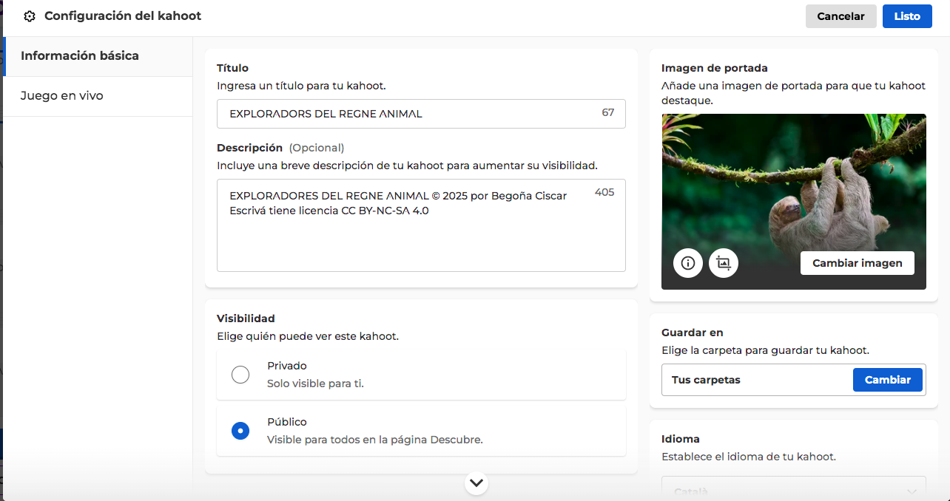The width and height of the screenshot is (950, 501).
Task: Open the Juego en vivo tab
Action: [x=62, y=96]
